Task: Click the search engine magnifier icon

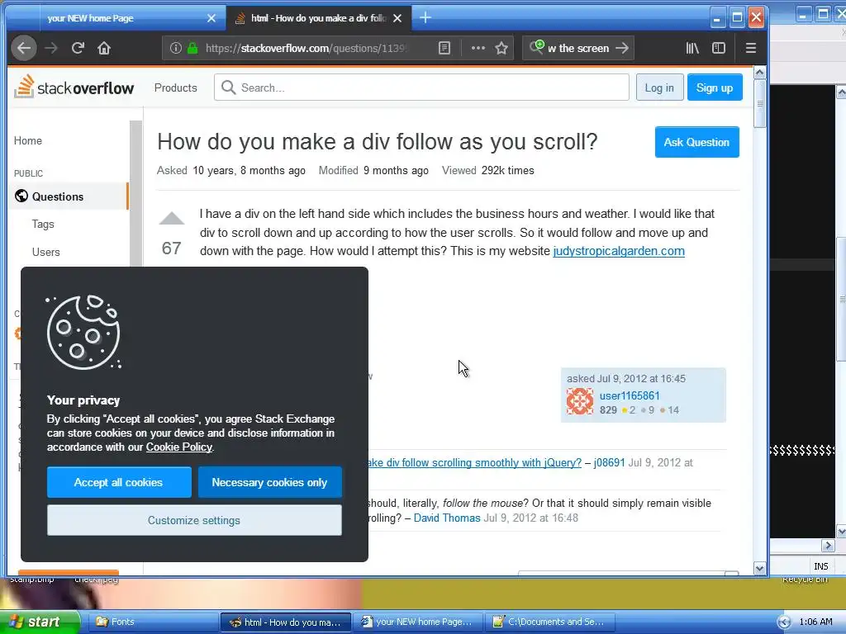Action: (x=536, y=47)
